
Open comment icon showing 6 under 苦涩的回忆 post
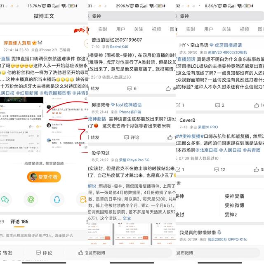coord(130,88)
